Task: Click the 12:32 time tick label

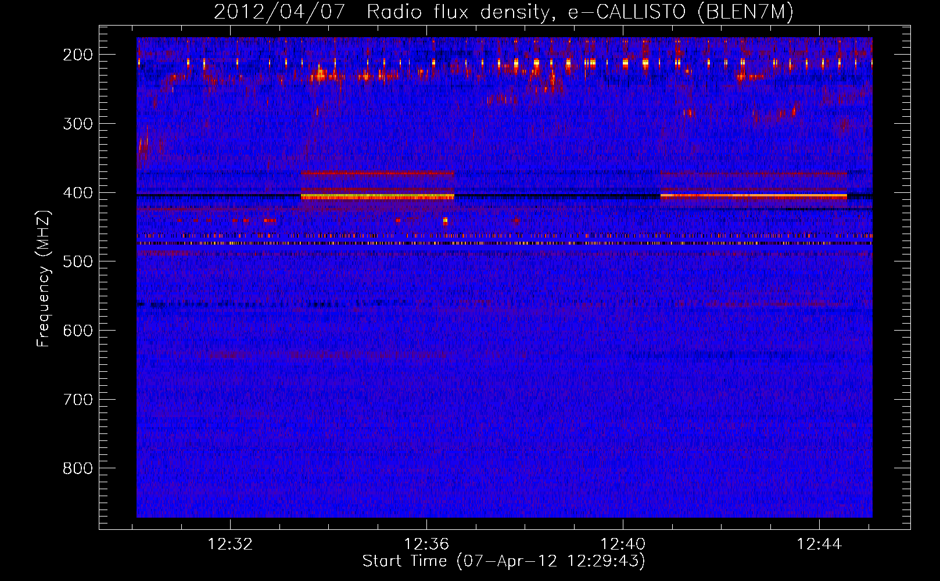Action: [230, 544]
